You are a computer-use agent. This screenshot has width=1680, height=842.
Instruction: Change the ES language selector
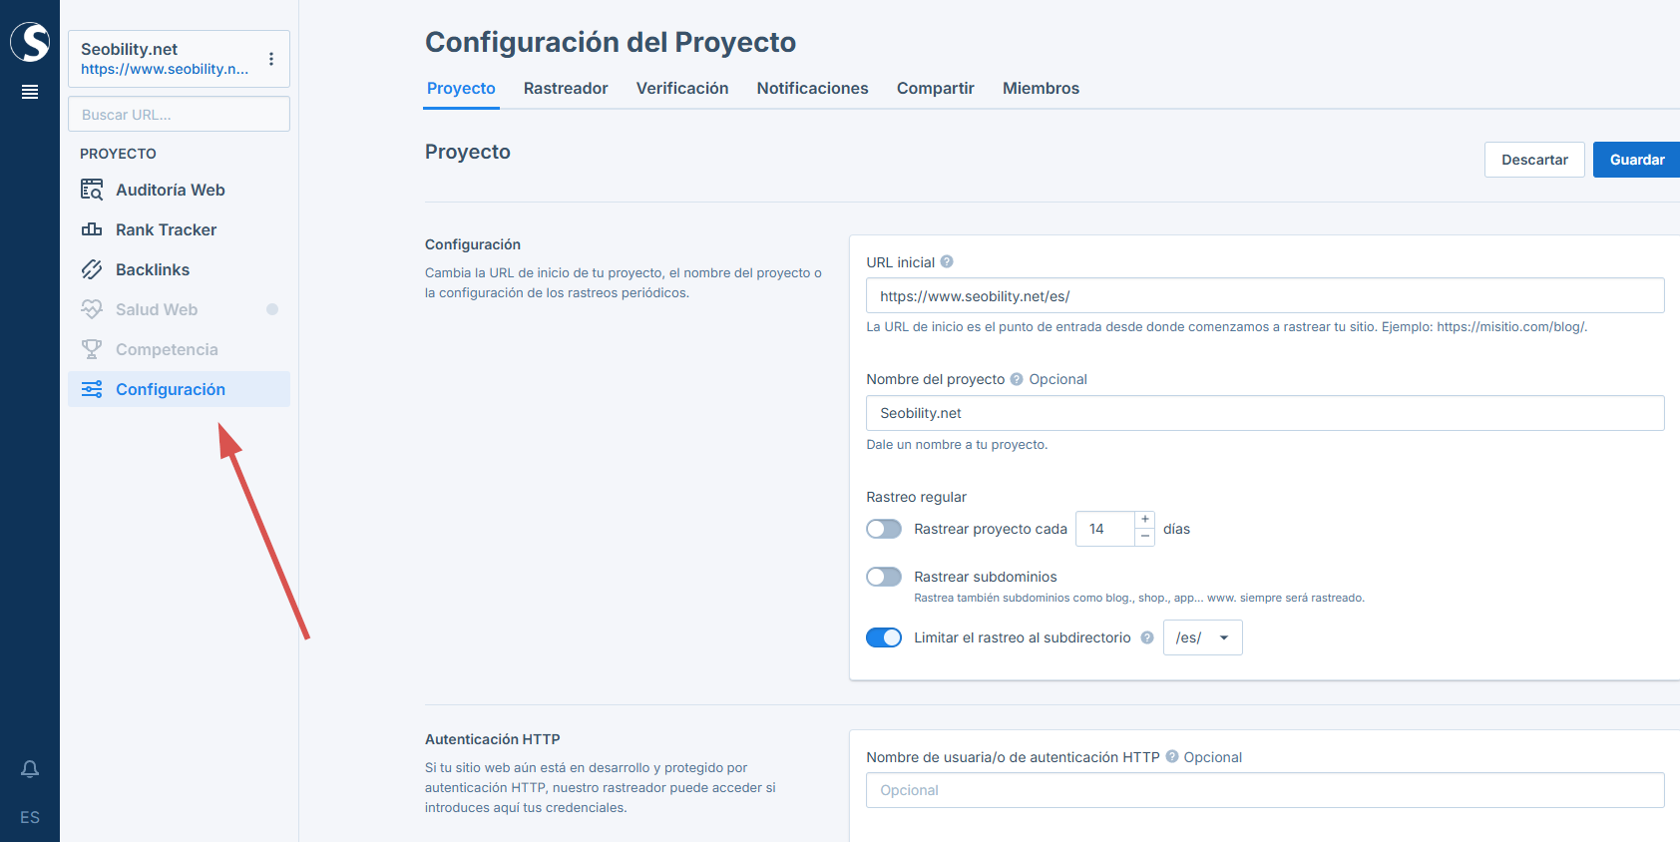point(30,817)
